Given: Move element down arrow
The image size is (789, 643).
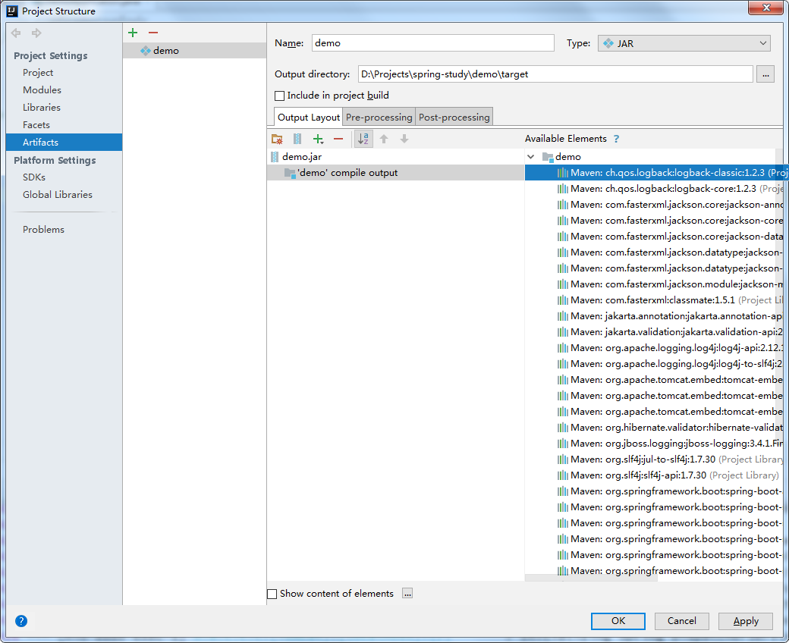Looking at the screenshot, I should (404, 139).
